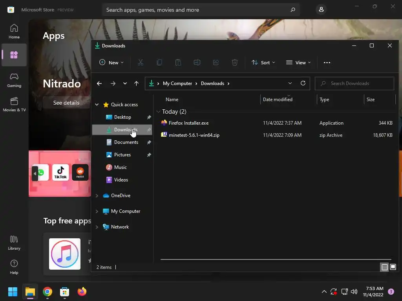Click the Rename icon in Explorer toolbar
This screenshot has width=402, height=301.
click(197, 62)
